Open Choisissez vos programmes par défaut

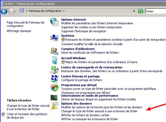tap(86, 93)
